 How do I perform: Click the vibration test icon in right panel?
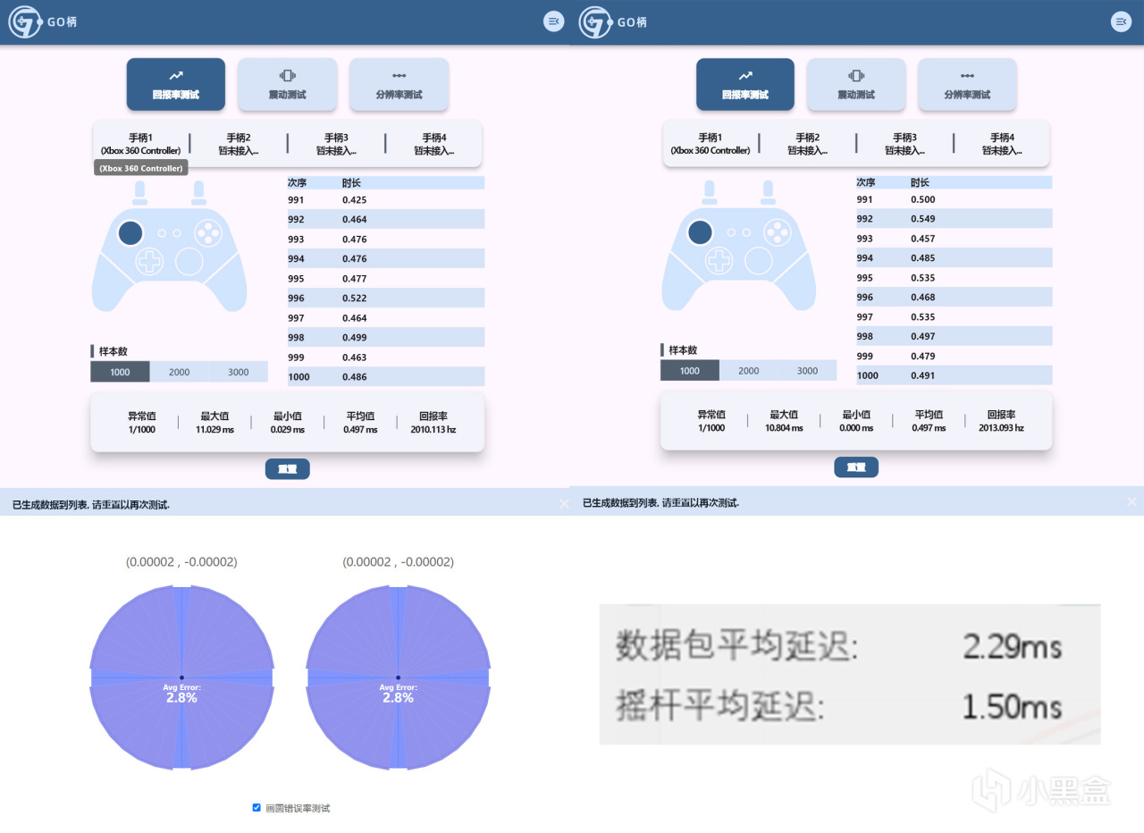[x=856, y=76]
